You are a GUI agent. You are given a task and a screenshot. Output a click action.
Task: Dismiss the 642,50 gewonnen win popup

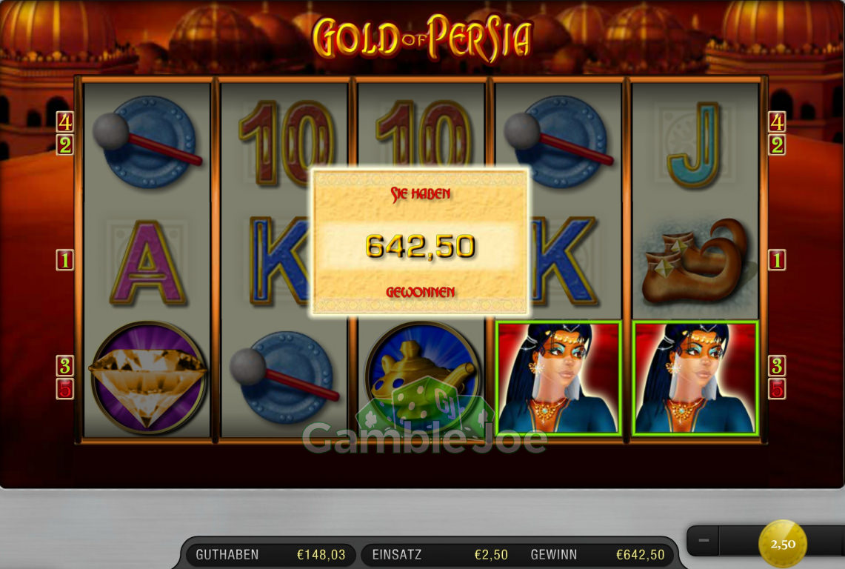(x=421, y=242)
